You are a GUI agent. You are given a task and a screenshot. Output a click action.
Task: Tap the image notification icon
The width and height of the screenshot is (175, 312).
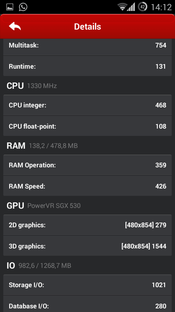pyautogui.click(x=10, y=7)
